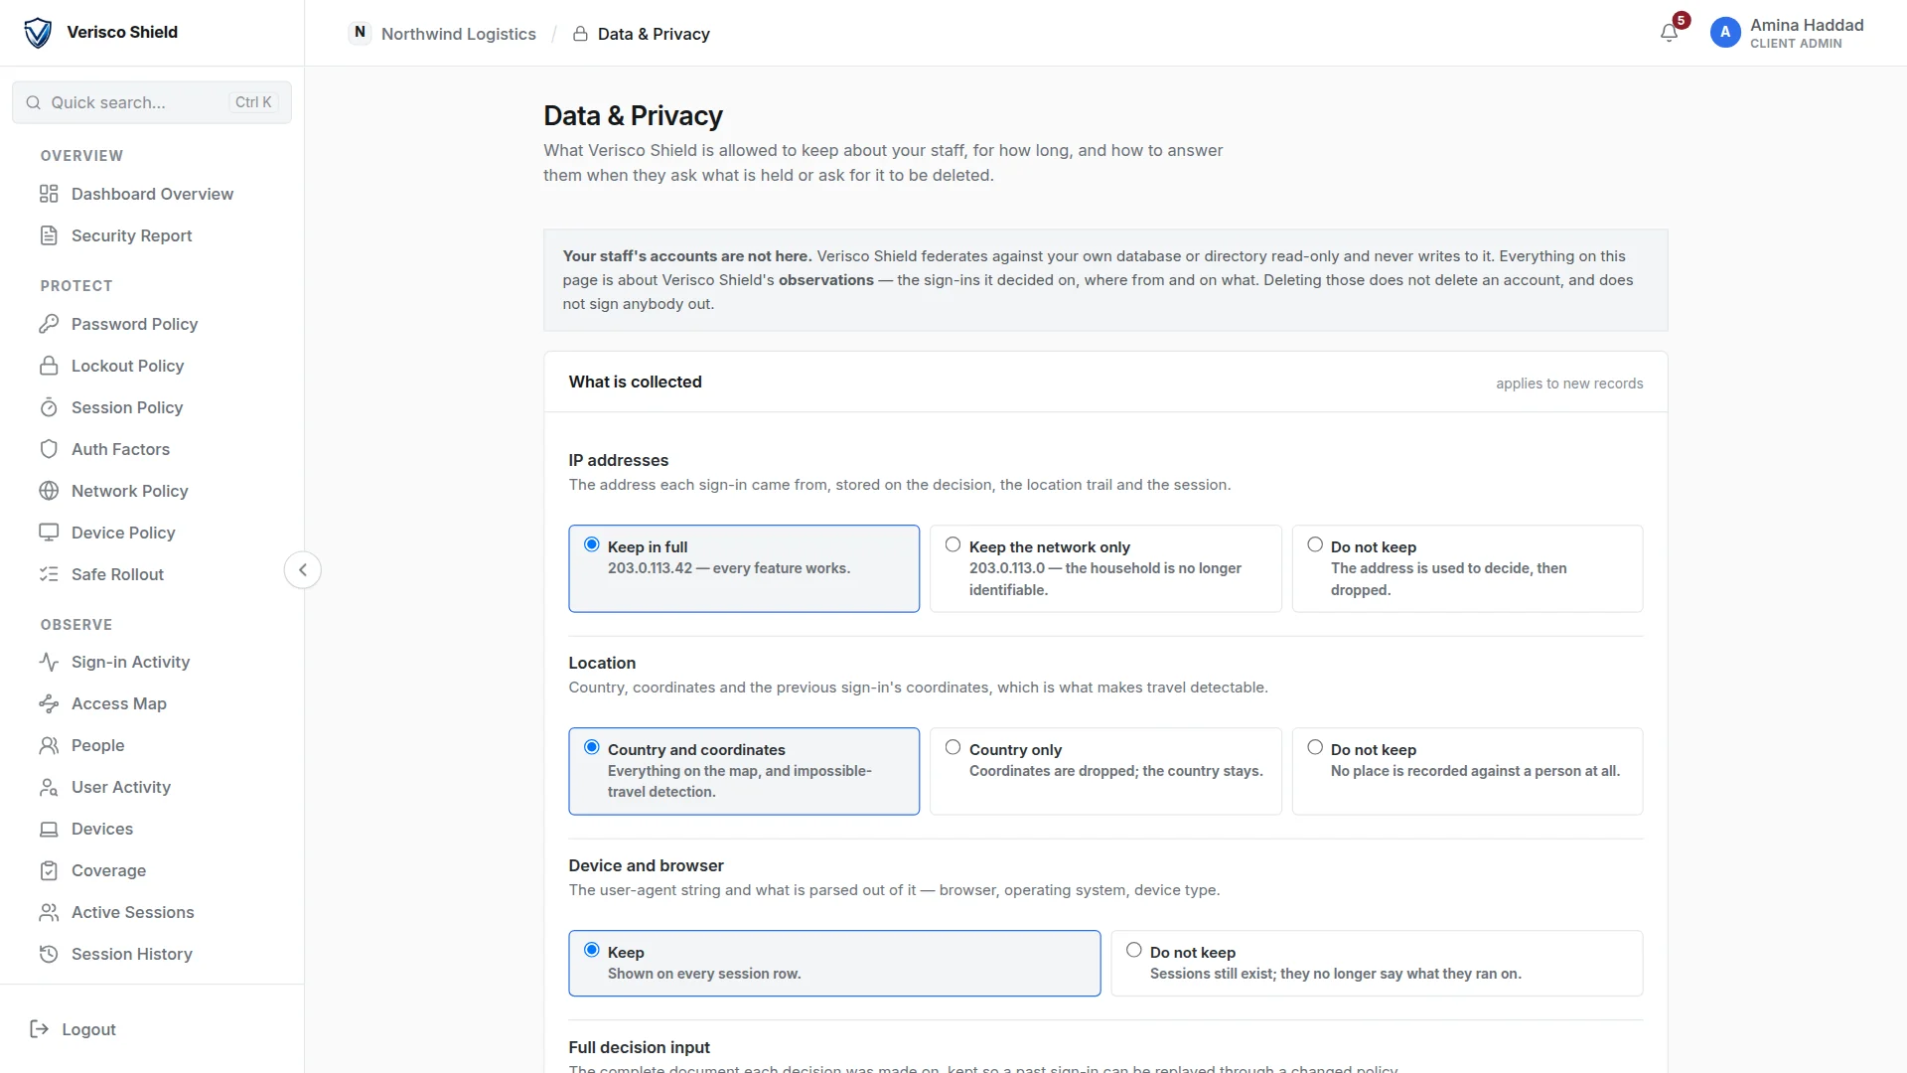Click the Network Policy globe icon
The image size is (1907, 1073).
coord(49,491)
